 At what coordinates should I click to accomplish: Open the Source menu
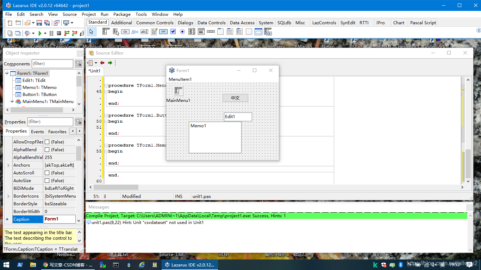pos(70,14)
